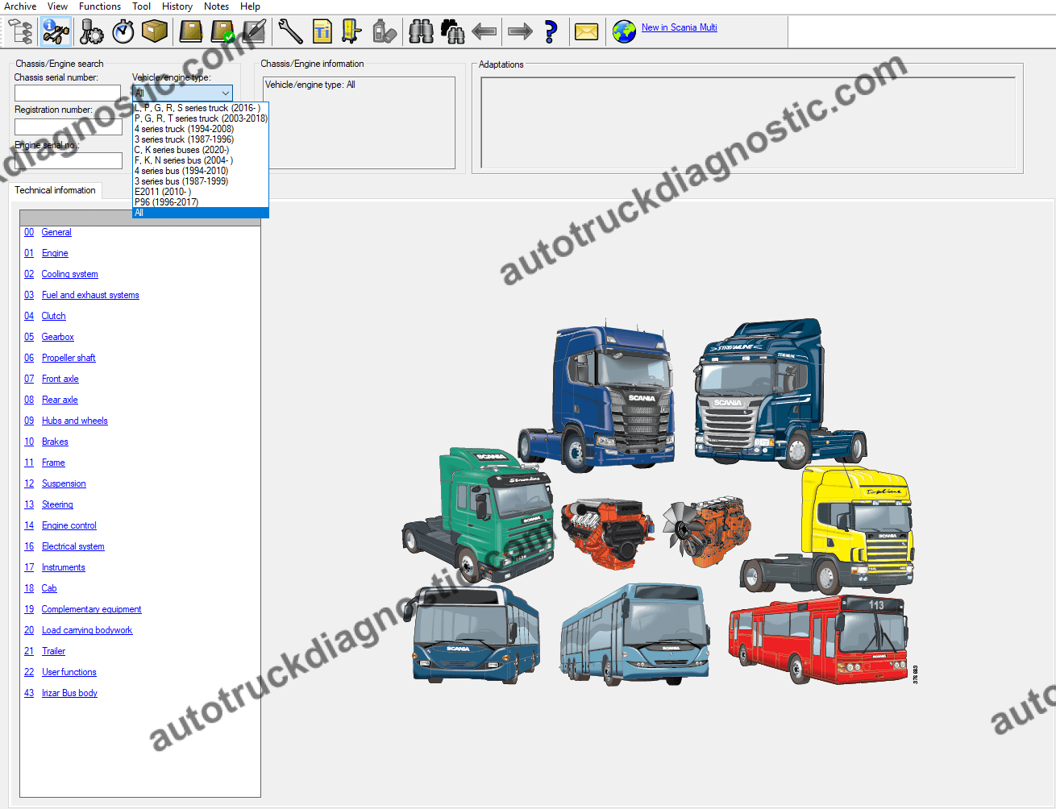Open the History menu
The image size is (1056, 809).
177,6
